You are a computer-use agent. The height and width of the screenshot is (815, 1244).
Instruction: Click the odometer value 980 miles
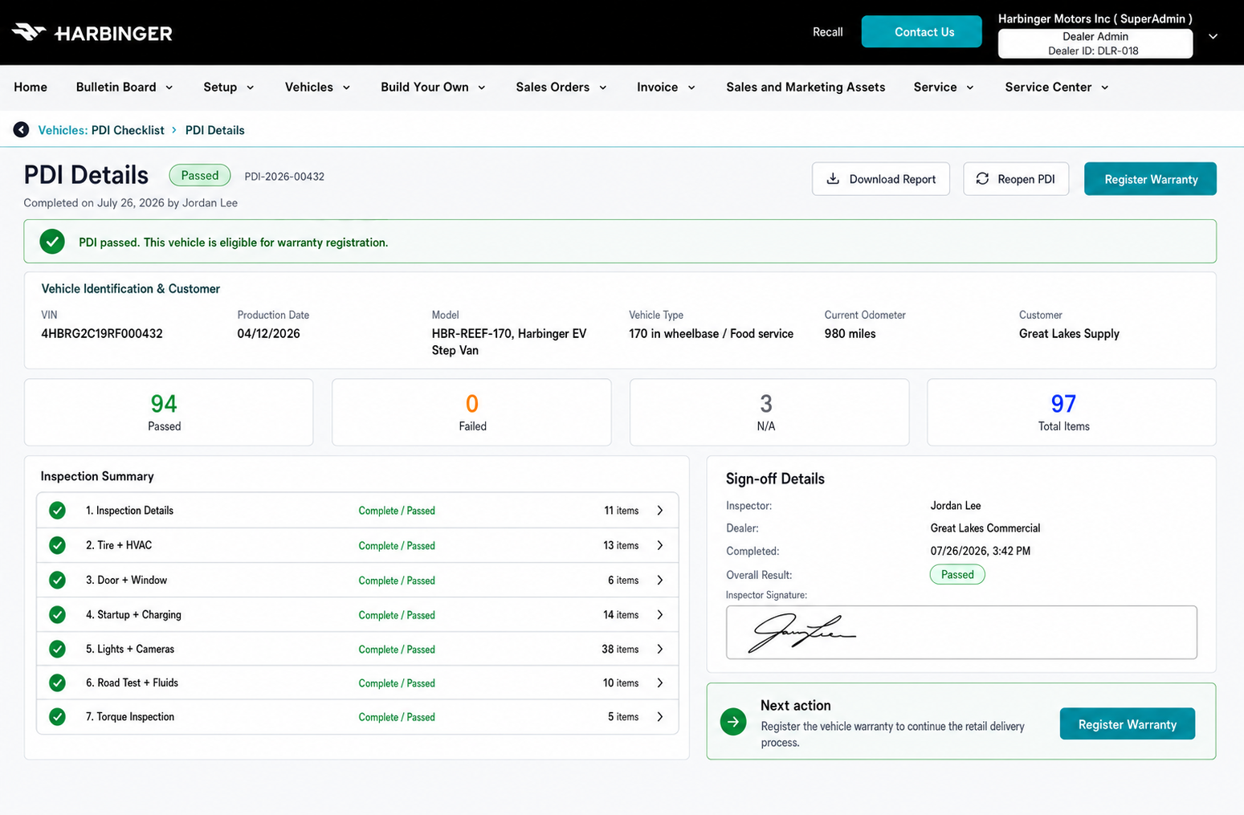(850, 334)
